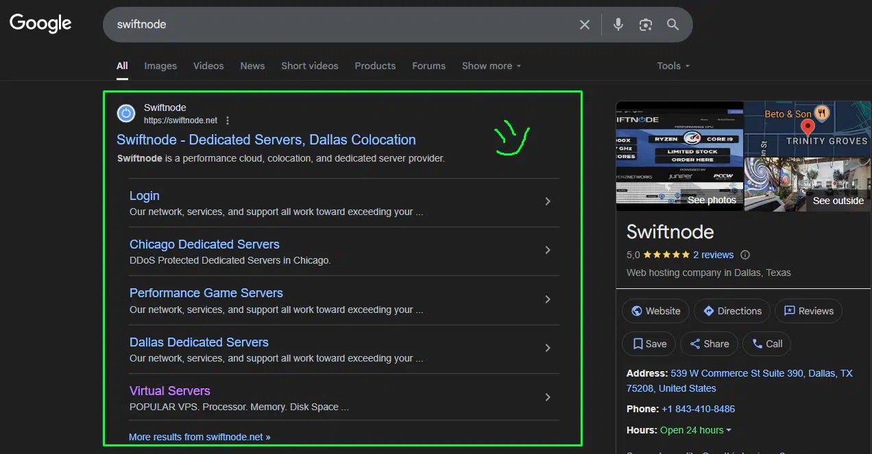Open Chicago Dedicated Servers link
Screen dimensions: 872x454
tap(204, 244)
